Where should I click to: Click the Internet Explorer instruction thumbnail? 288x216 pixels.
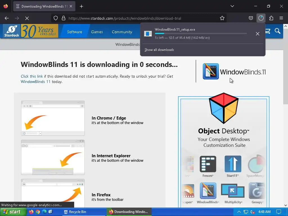point(53,157)
